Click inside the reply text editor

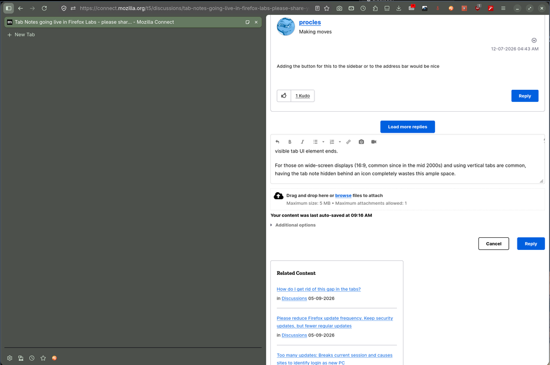click(407, 165)
